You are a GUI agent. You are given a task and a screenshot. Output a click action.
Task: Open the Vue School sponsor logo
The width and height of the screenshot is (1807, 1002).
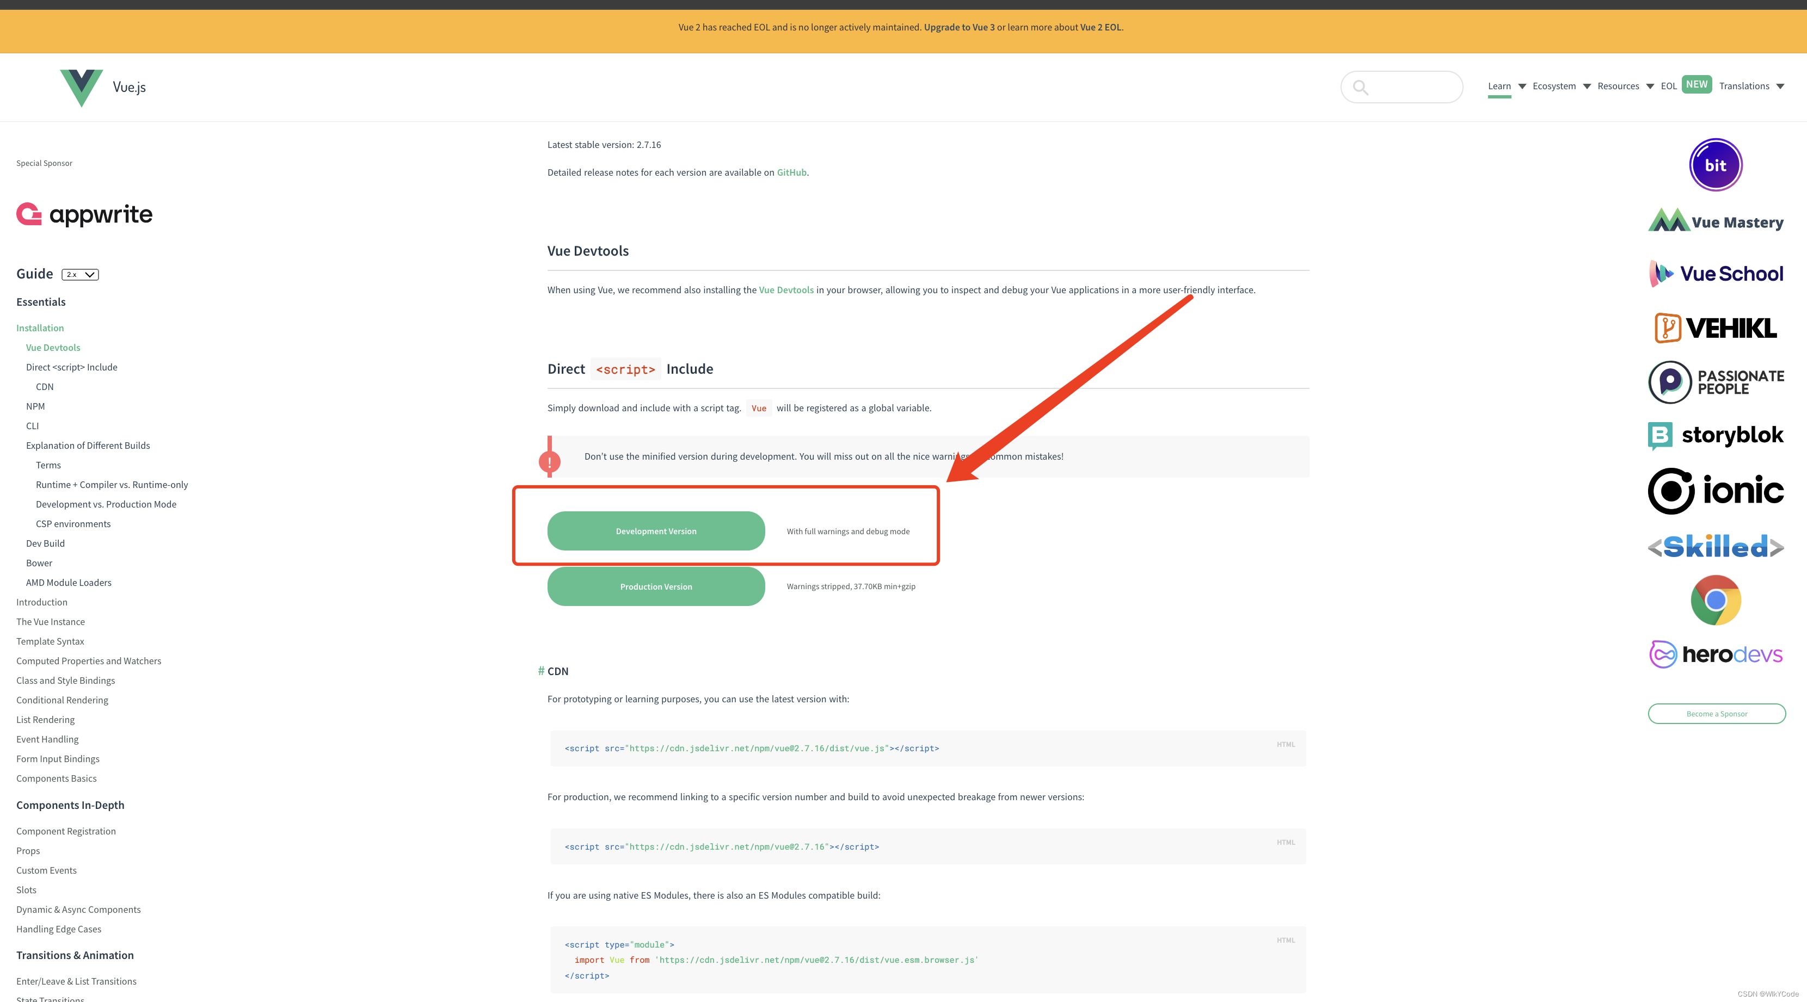pyautogui.click(x=1716, y=274)
